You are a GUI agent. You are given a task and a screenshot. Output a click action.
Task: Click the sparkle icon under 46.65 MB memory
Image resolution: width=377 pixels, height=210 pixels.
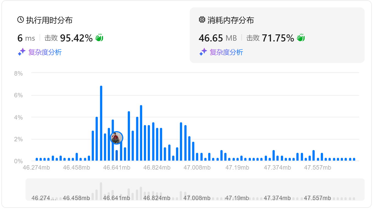(x=203, y=52)
